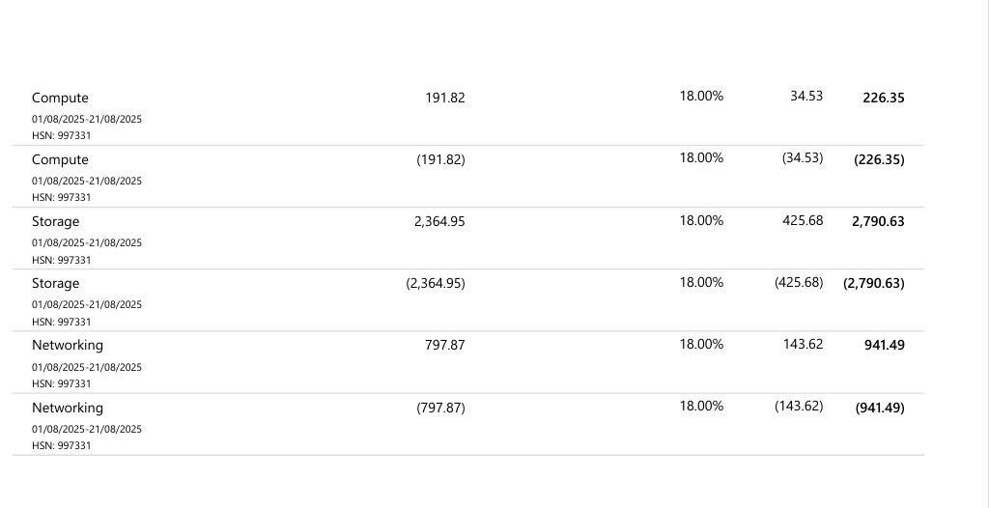
Task: Select the negative tax value (143.62)
Action: (799, 406)
